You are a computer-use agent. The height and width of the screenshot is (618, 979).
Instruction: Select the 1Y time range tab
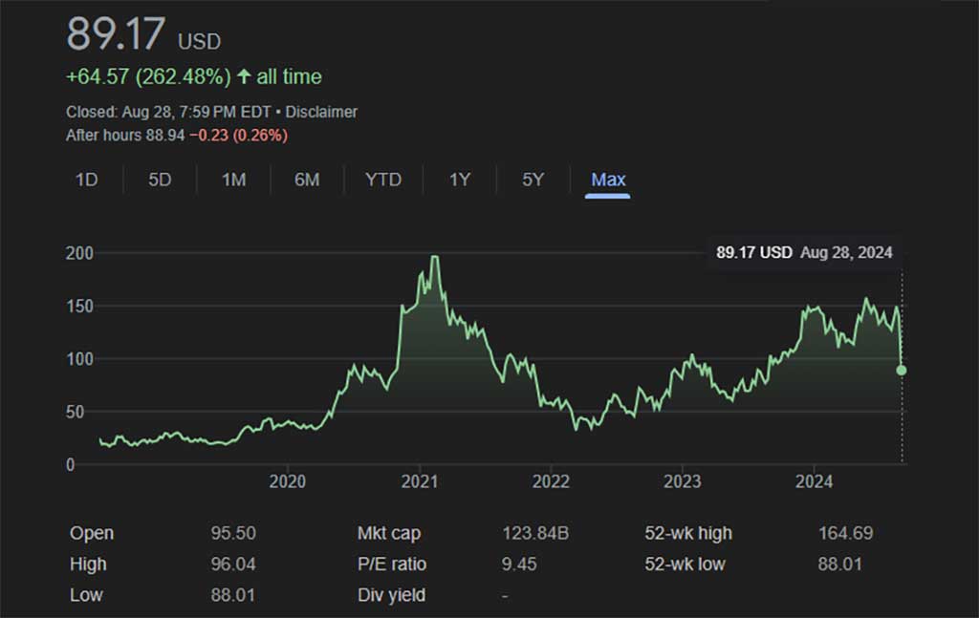[460, 181]
